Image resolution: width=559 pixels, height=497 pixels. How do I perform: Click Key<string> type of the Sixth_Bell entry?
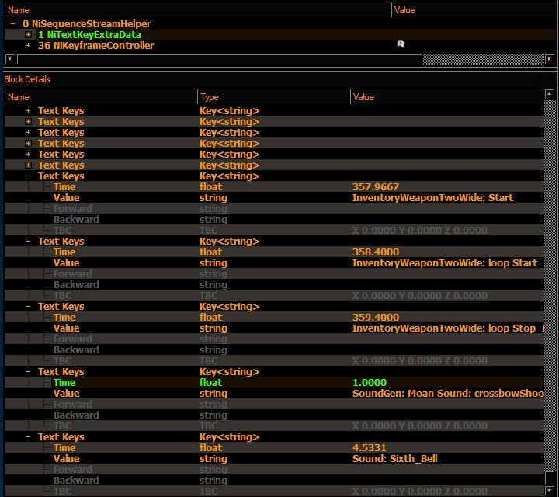tap(229, 437)
